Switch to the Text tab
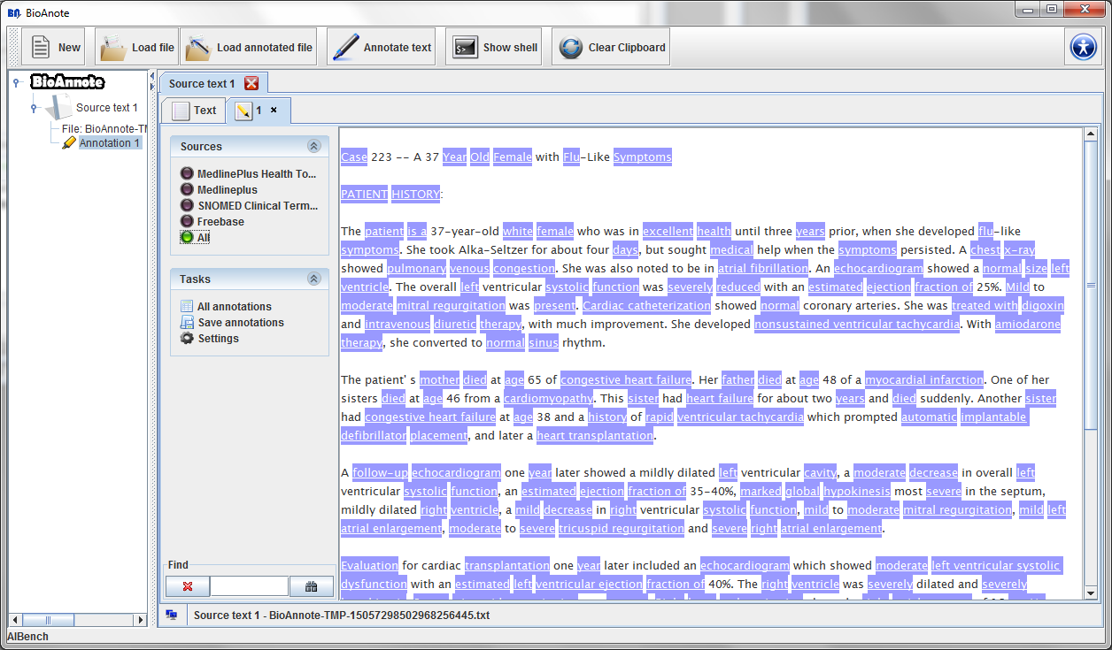Viewport: 1112px width, 650px height. coord(195,111)
